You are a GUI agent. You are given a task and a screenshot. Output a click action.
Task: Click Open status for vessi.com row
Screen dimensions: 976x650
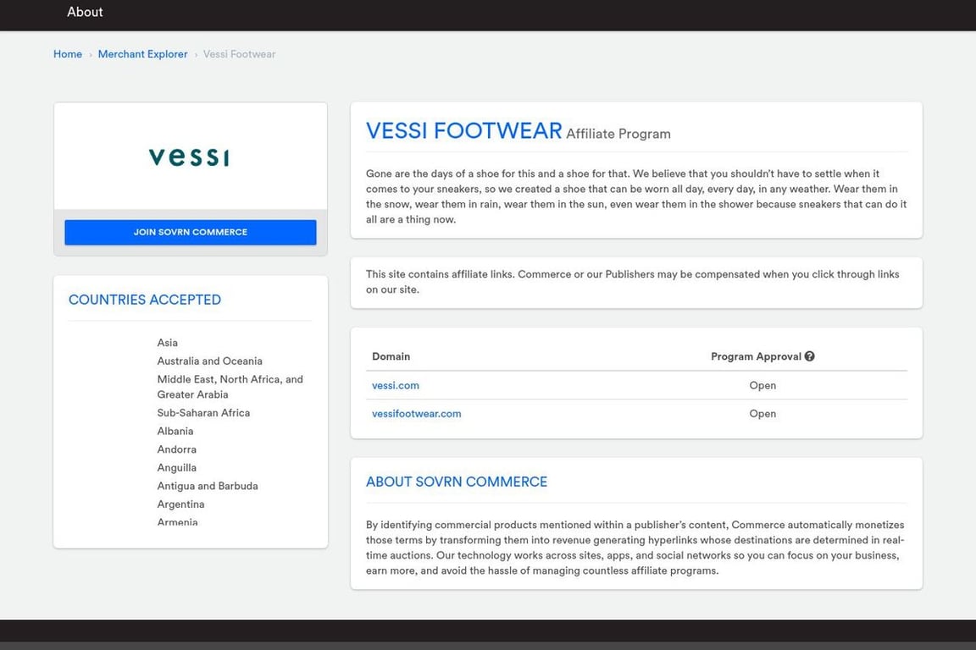tap(762, 386)
